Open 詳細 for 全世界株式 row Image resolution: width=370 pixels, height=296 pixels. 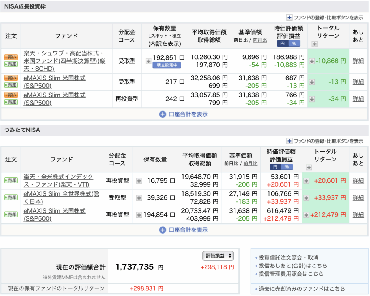coord(358,197)
